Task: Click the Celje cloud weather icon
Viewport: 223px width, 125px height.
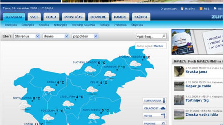Action: 92,90
